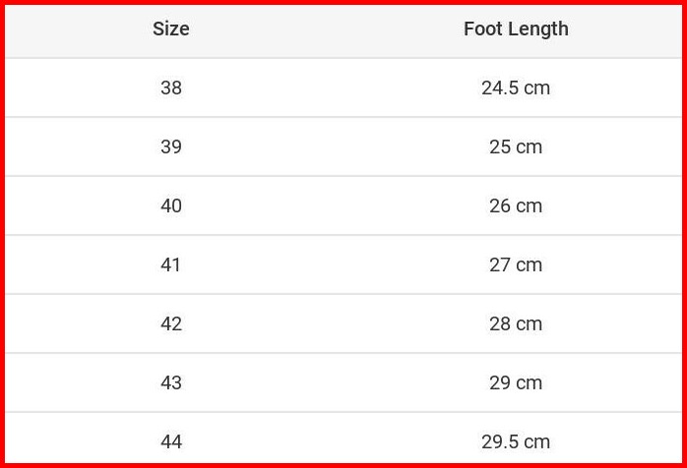
Task: Click the 28 cm foot length value
Action: click(516, 323)
